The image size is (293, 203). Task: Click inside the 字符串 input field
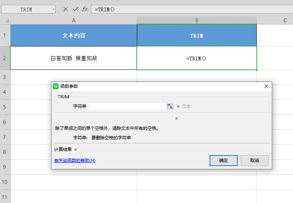pos(127,106)
